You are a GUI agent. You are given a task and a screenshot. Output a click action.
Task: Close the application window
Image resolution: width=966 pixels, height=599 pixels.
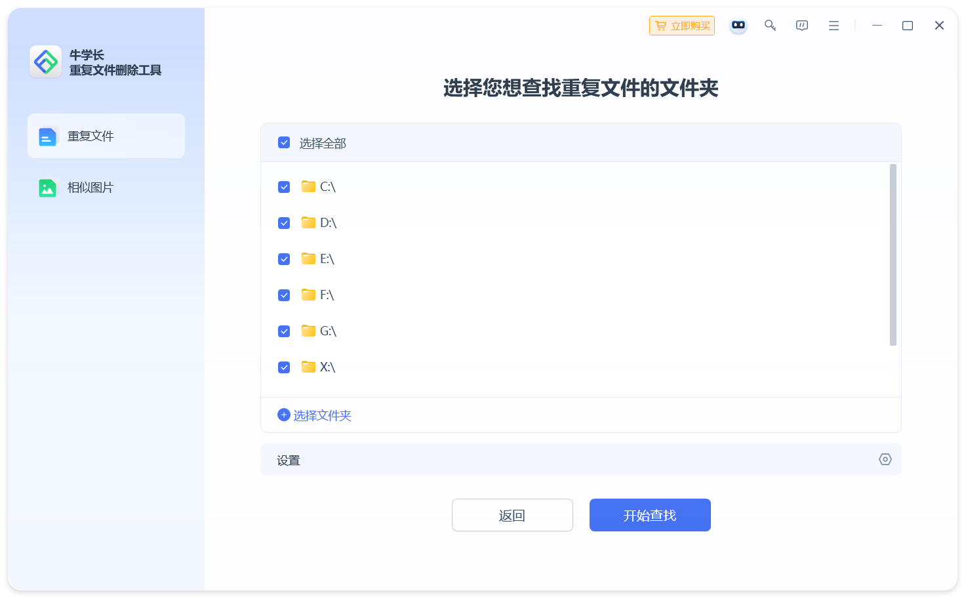939,26
